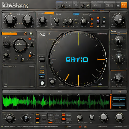The height and width of the screenshot is (129, 129).
Task: Click the white square icon button under the left dial
Action: click(x=23, y=59)
